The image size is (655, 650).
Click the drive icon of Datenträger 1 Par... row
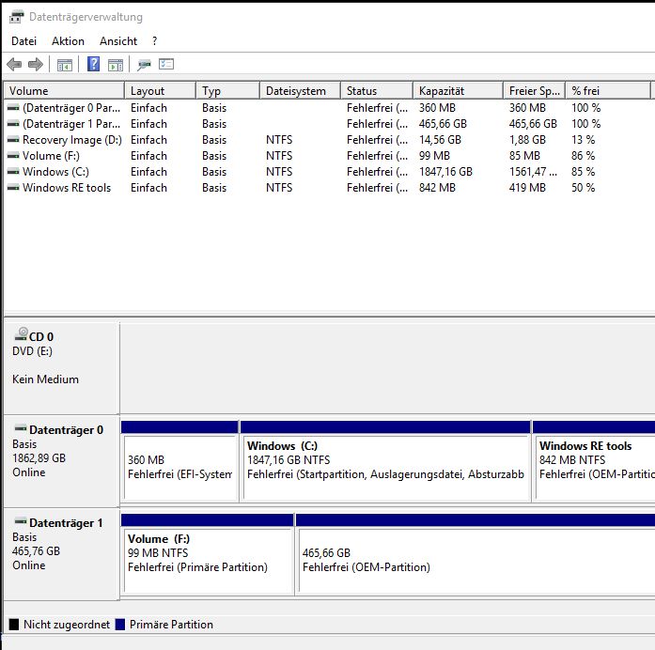tap(13, 124)
